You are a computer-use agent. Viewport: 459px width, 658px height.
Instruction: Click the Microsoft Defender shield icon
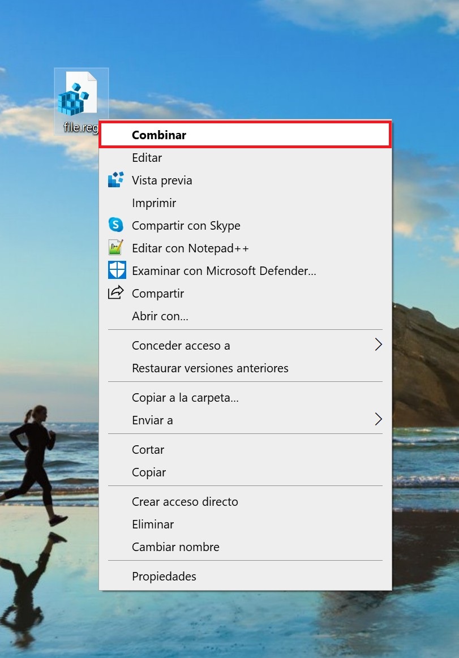pos(117,270)
